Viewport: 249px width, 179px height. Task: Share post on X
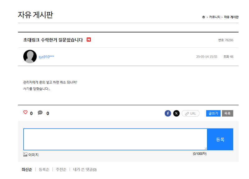[176, 113]
